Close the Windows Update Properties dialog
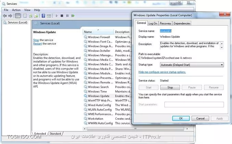Screen dimensions: 232x144 225,14
